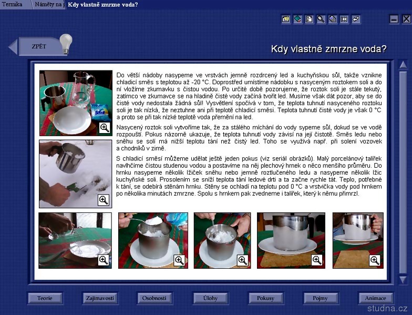Enlarge the stirring-the-mug photo via magnifier
Image resolution: width=412 pixels, height=315 pixels.
[242, 260]
